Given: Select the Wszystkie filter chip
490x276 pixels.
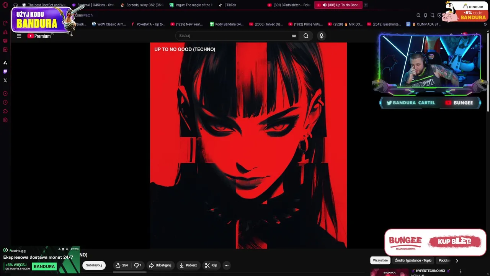Looking at the screenshot, I should (x=380, y=261).
